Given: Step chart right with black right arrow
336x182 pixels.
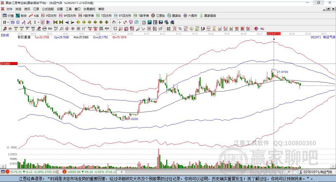Looking at the screenshot, I should pos(73,22).
